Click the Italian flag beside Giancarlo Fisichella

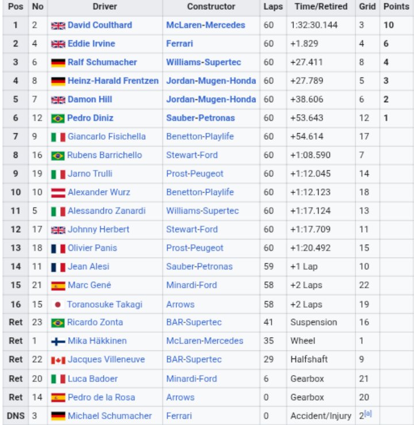pyautogui.click(x=58, y=137)
